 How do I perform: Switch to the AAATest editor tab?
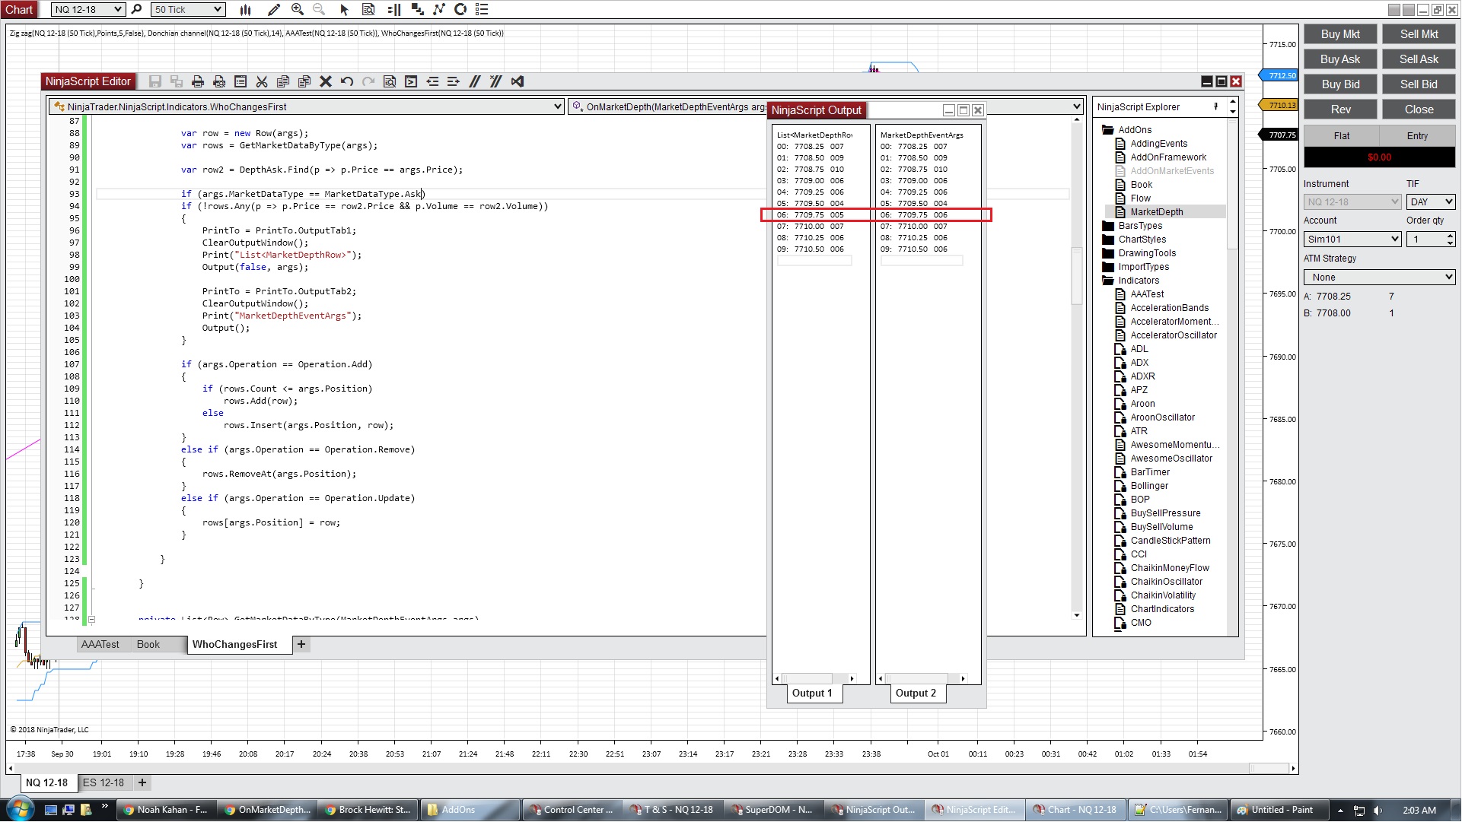[100, 644]
